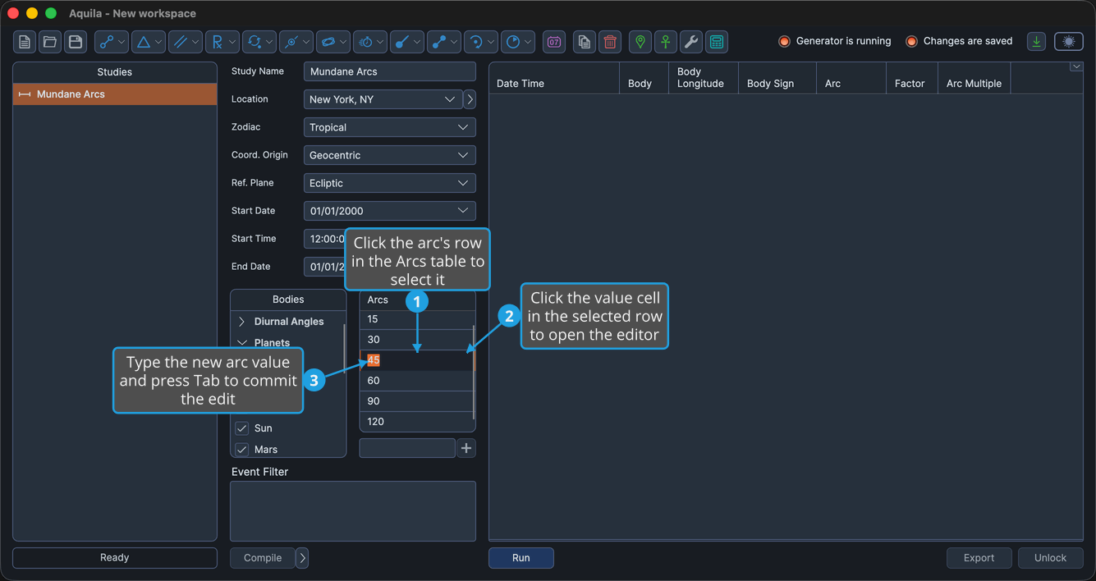Open the results table column menu chevron
This screenshot has height=581, width=1096.
tap(1076, 67)
